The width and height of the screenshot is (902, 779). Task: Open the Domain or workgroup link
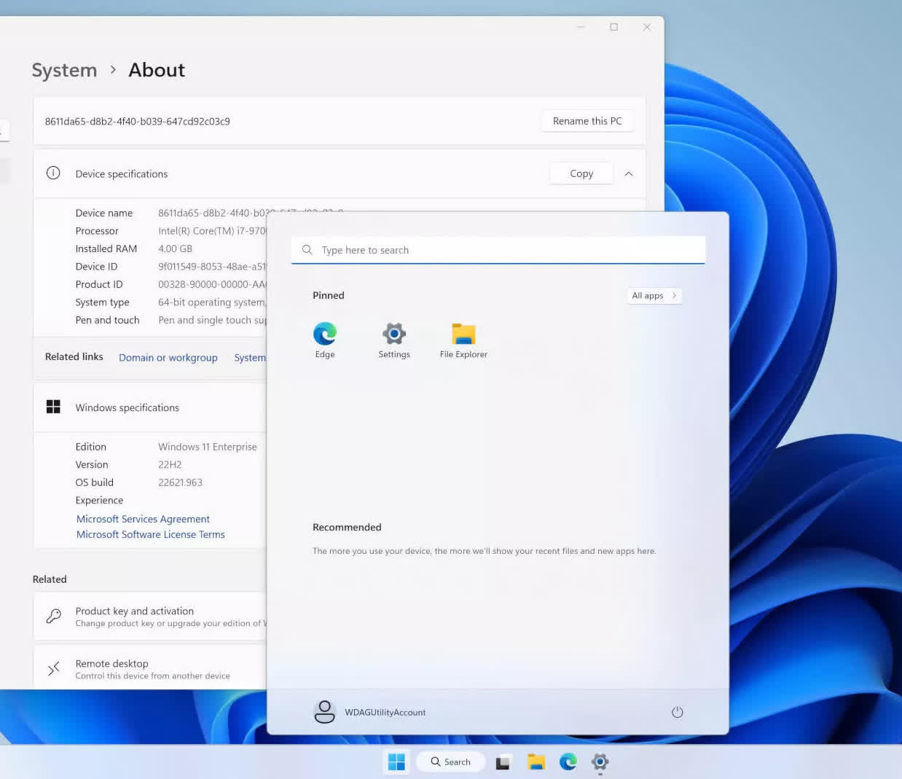(x=168, y=357)
